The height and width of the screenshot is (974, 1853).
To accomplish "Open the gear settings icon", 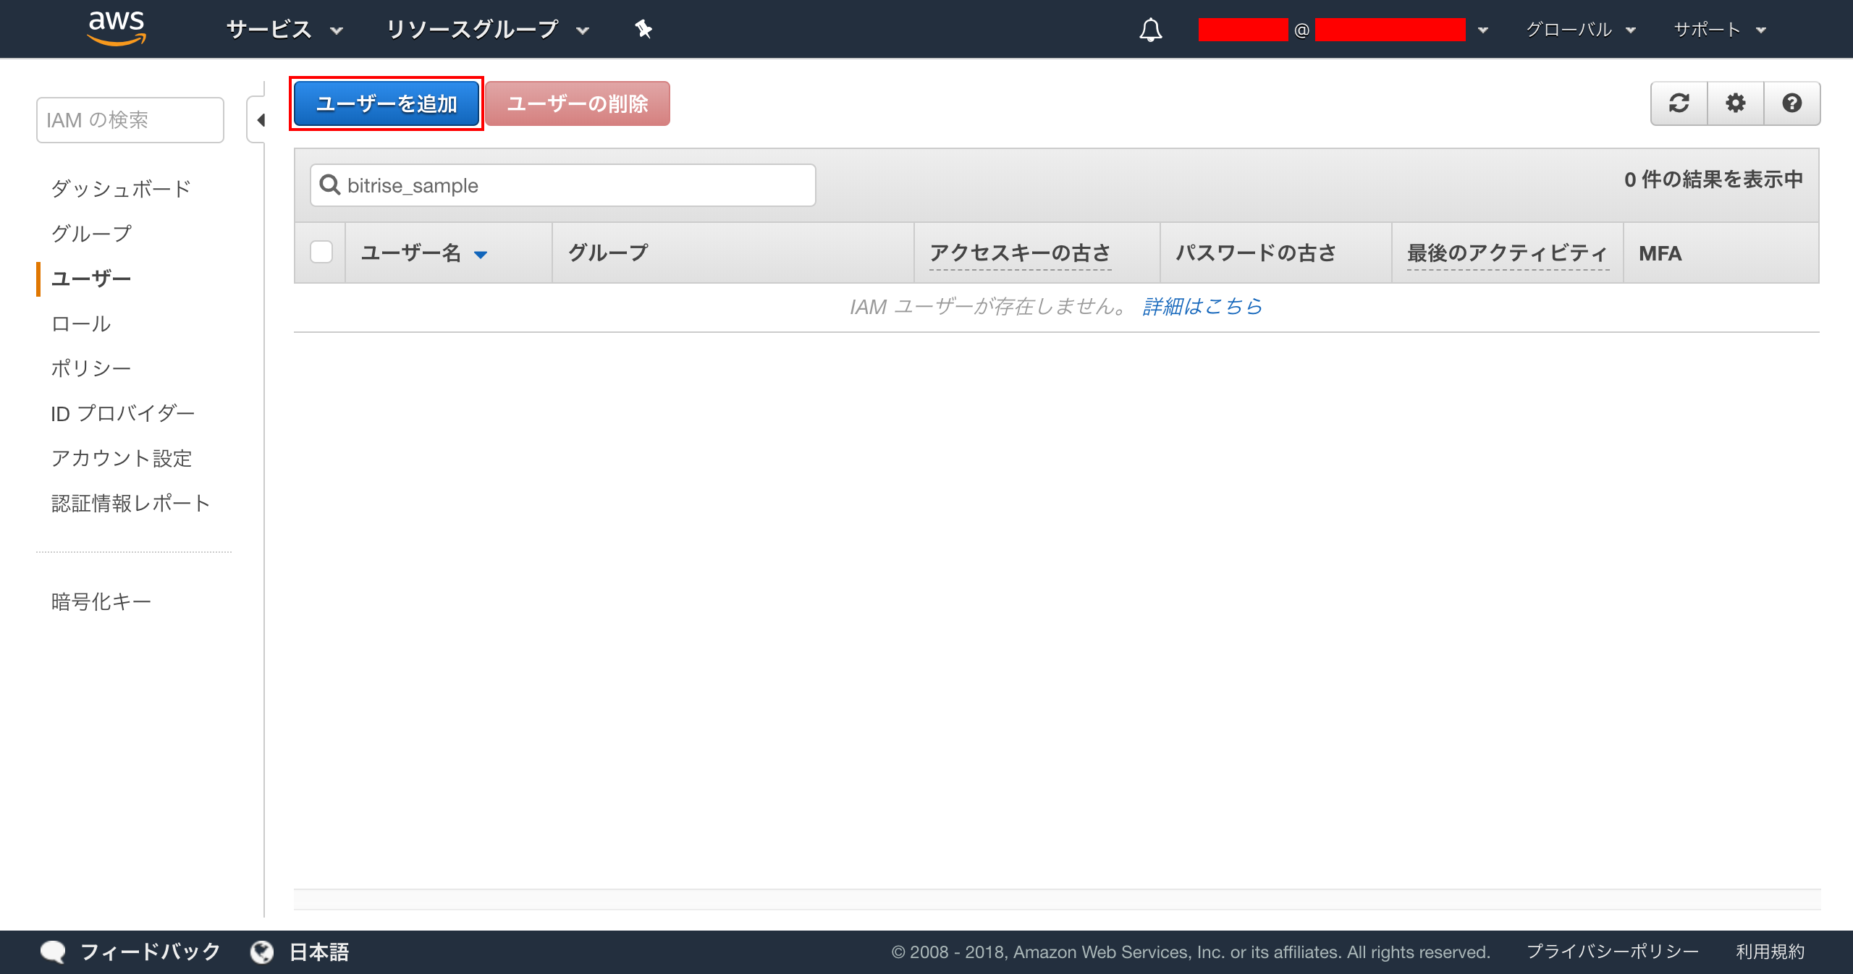I will [x=1735, y=103].
